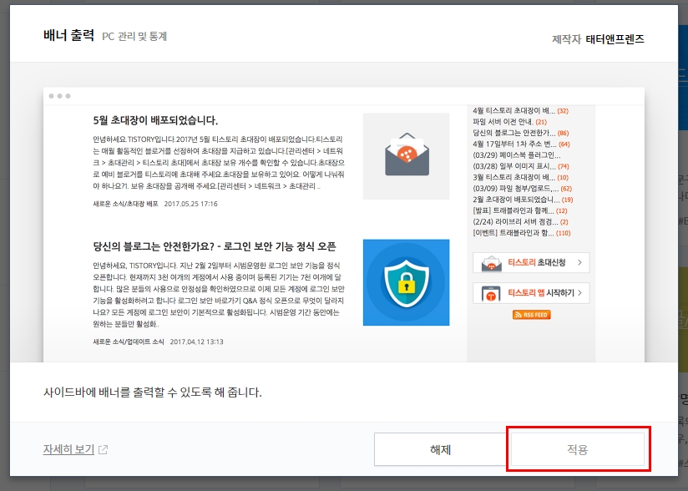Click the comment count (86)

point(563,133)
